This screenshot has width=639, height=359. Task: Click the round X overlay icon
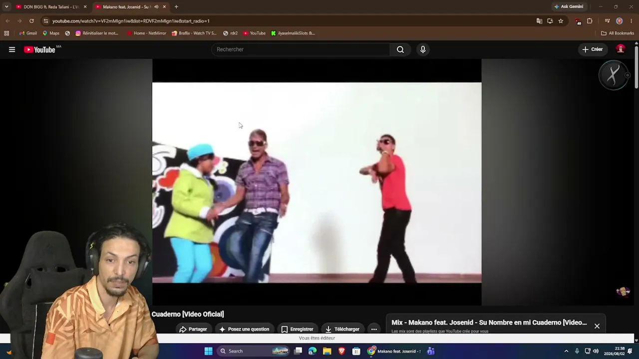(614, 75)
